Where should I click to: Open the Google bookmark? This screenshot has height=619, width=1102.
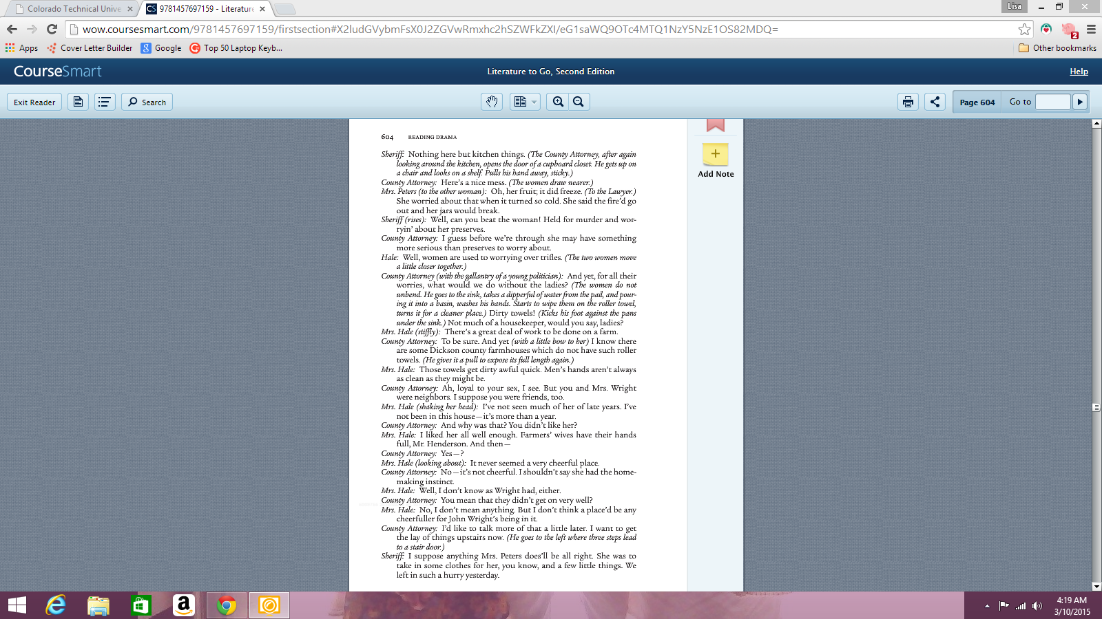tap(161, 48)
